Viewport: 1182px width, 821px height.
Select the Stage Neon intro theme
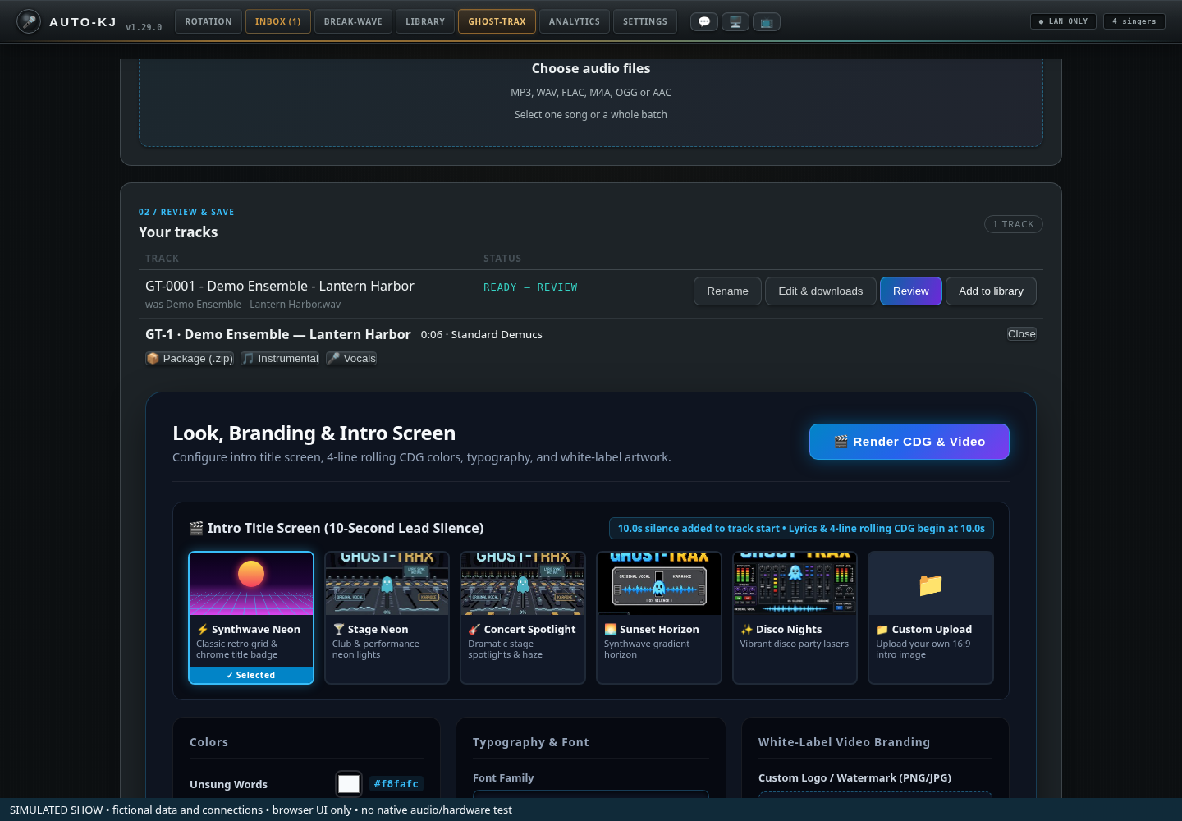pos(387,617)
